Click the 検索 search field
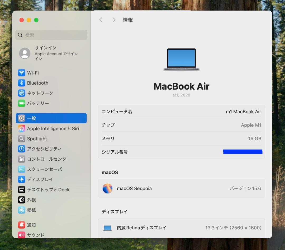The width and height of the screenshot is (285, 250). [x=51, y=35]
